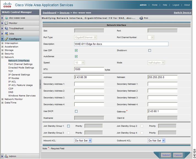Click the Print printer icon

coord(141,18)
